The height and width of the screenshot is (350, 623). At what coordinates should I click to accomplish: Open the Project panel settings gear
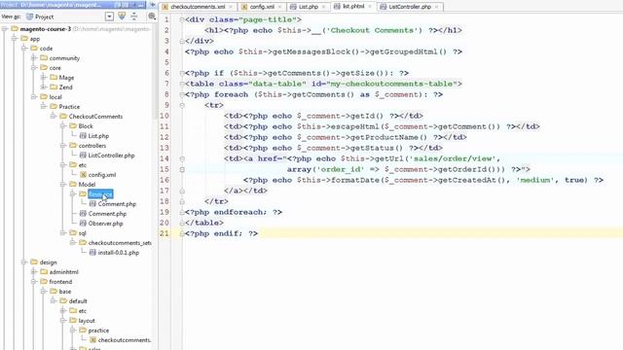click(152, 17)
